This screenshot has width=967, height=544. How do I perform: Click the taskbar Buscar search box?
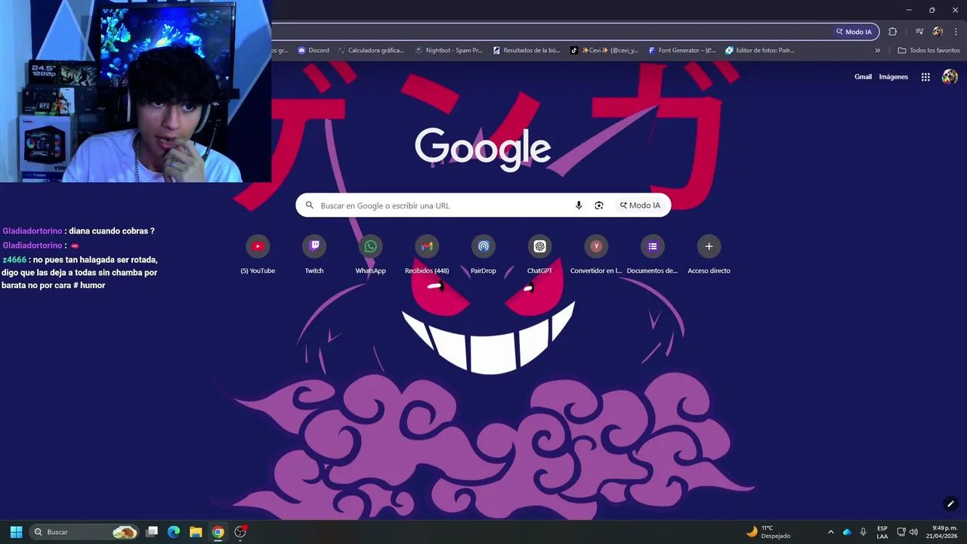click(85, 532)
